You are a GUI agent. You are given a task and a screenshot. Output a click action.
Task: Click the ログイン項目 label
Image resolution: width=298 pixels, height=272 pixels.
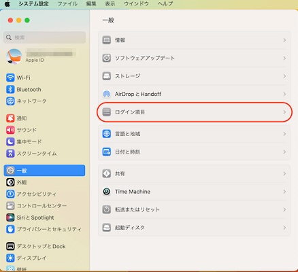[x=130, y=112]
